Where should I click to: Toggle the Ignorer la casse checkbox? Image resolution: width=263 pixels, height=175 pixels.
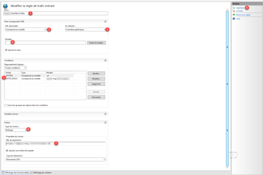(6, 50)
